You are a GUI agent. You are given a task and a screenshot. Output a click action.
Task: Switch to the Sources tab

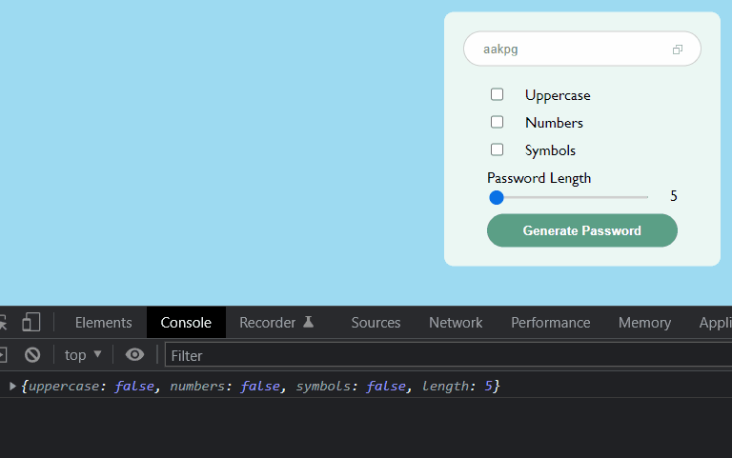coord(376,323)
